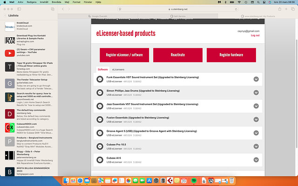
Task: Expand Funk Essentials VST Sound Instrument Set
Action: [x=256, y=79]
